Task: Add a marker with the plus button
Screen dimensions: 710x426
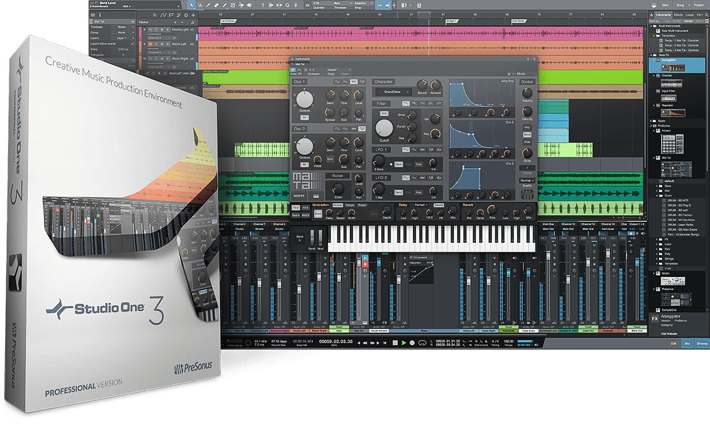Action: pos(175,22)
